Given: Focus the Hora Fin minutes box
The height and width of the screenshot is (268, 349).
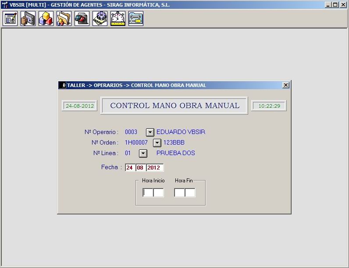Looking at the screenshot, I should [190, 192].
